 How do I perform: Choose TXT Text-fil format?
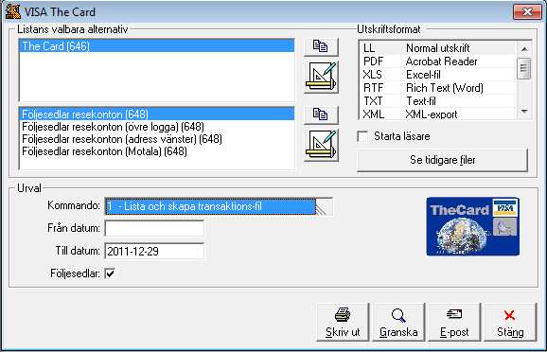click(437, 101)
